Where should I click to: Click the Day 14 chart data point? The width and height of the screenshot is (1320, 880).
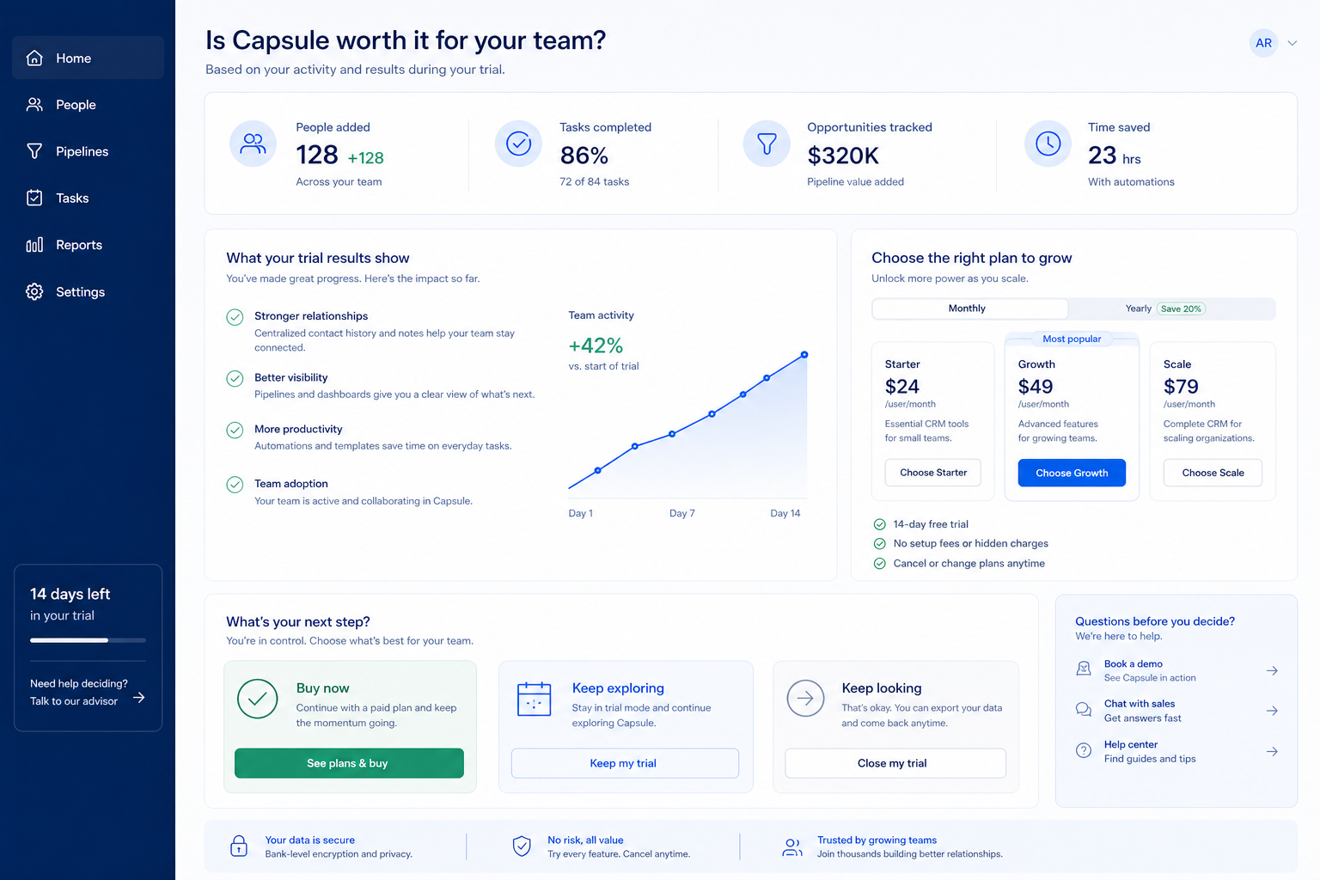(804, 354)
